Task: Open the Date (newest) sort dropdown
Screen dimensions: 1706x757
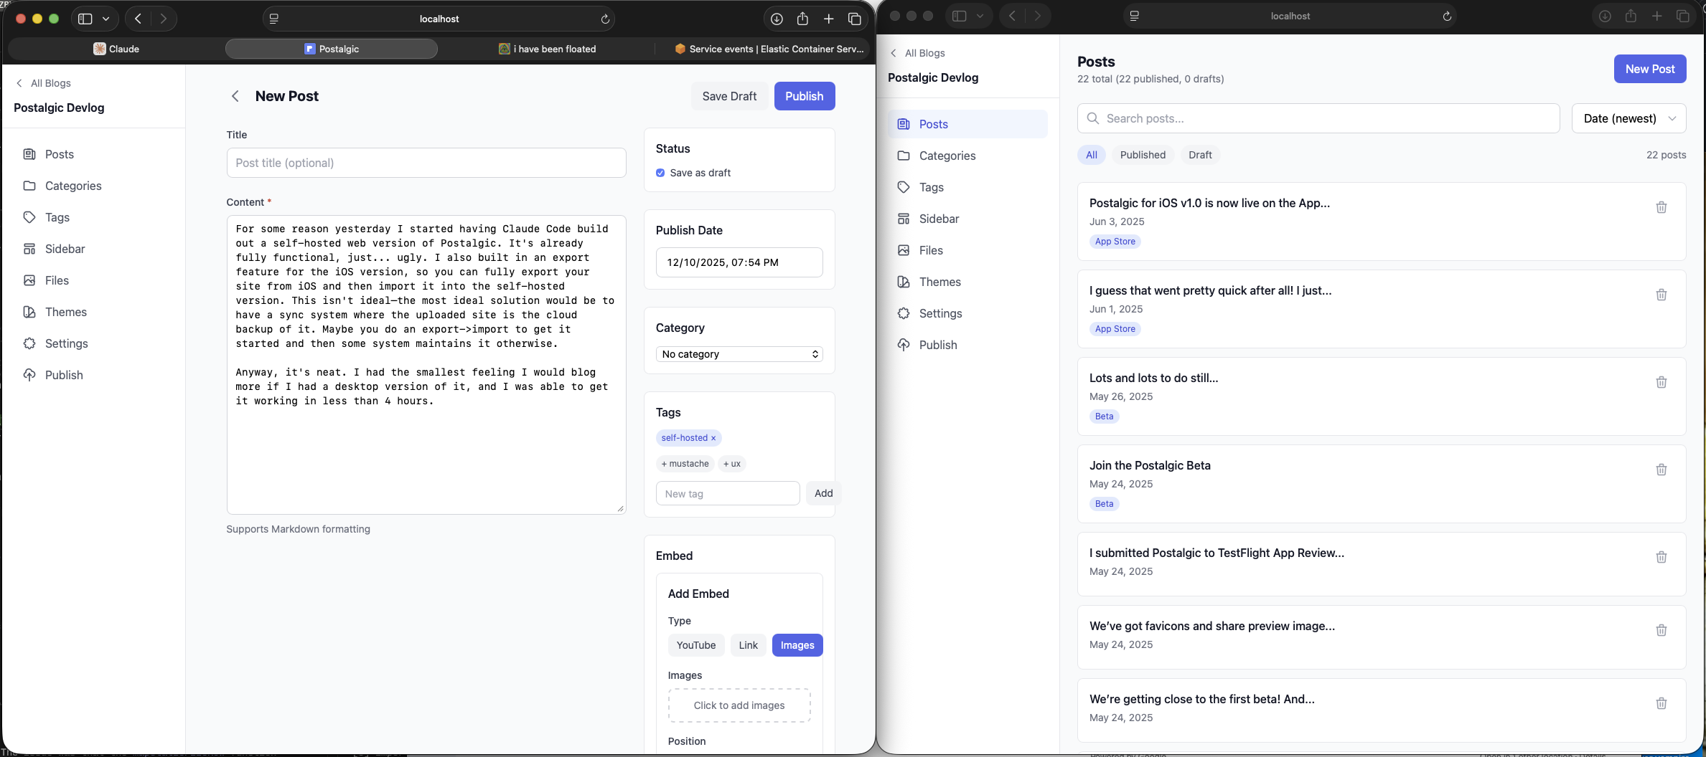Action: 1628,118
